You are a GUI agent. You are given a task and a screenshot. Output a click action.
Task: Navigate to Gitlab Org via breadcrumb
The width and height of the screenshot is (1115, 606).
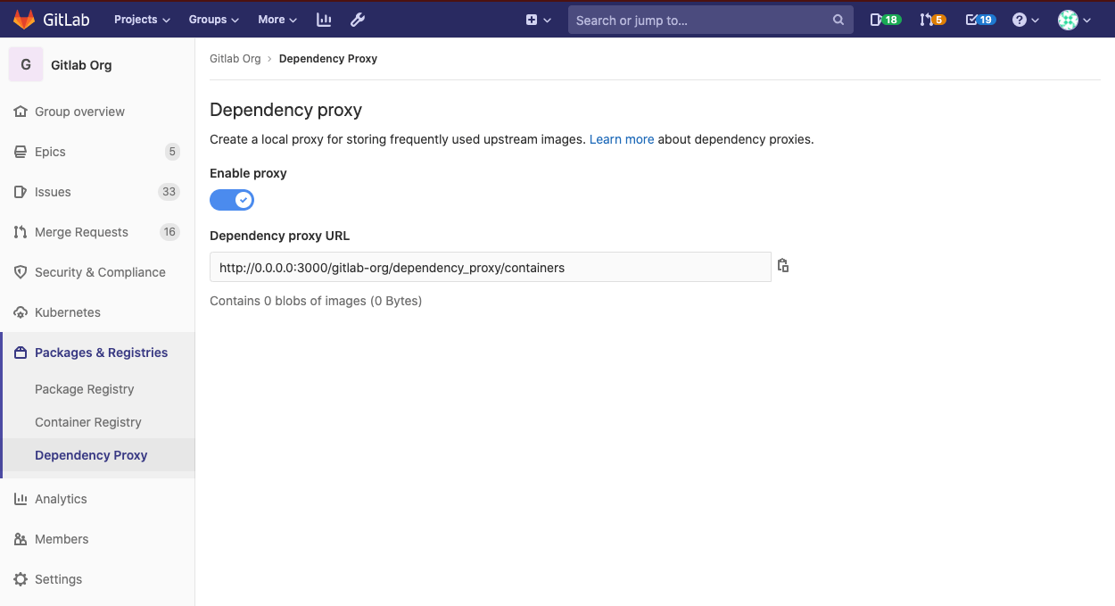coord(235,58)
